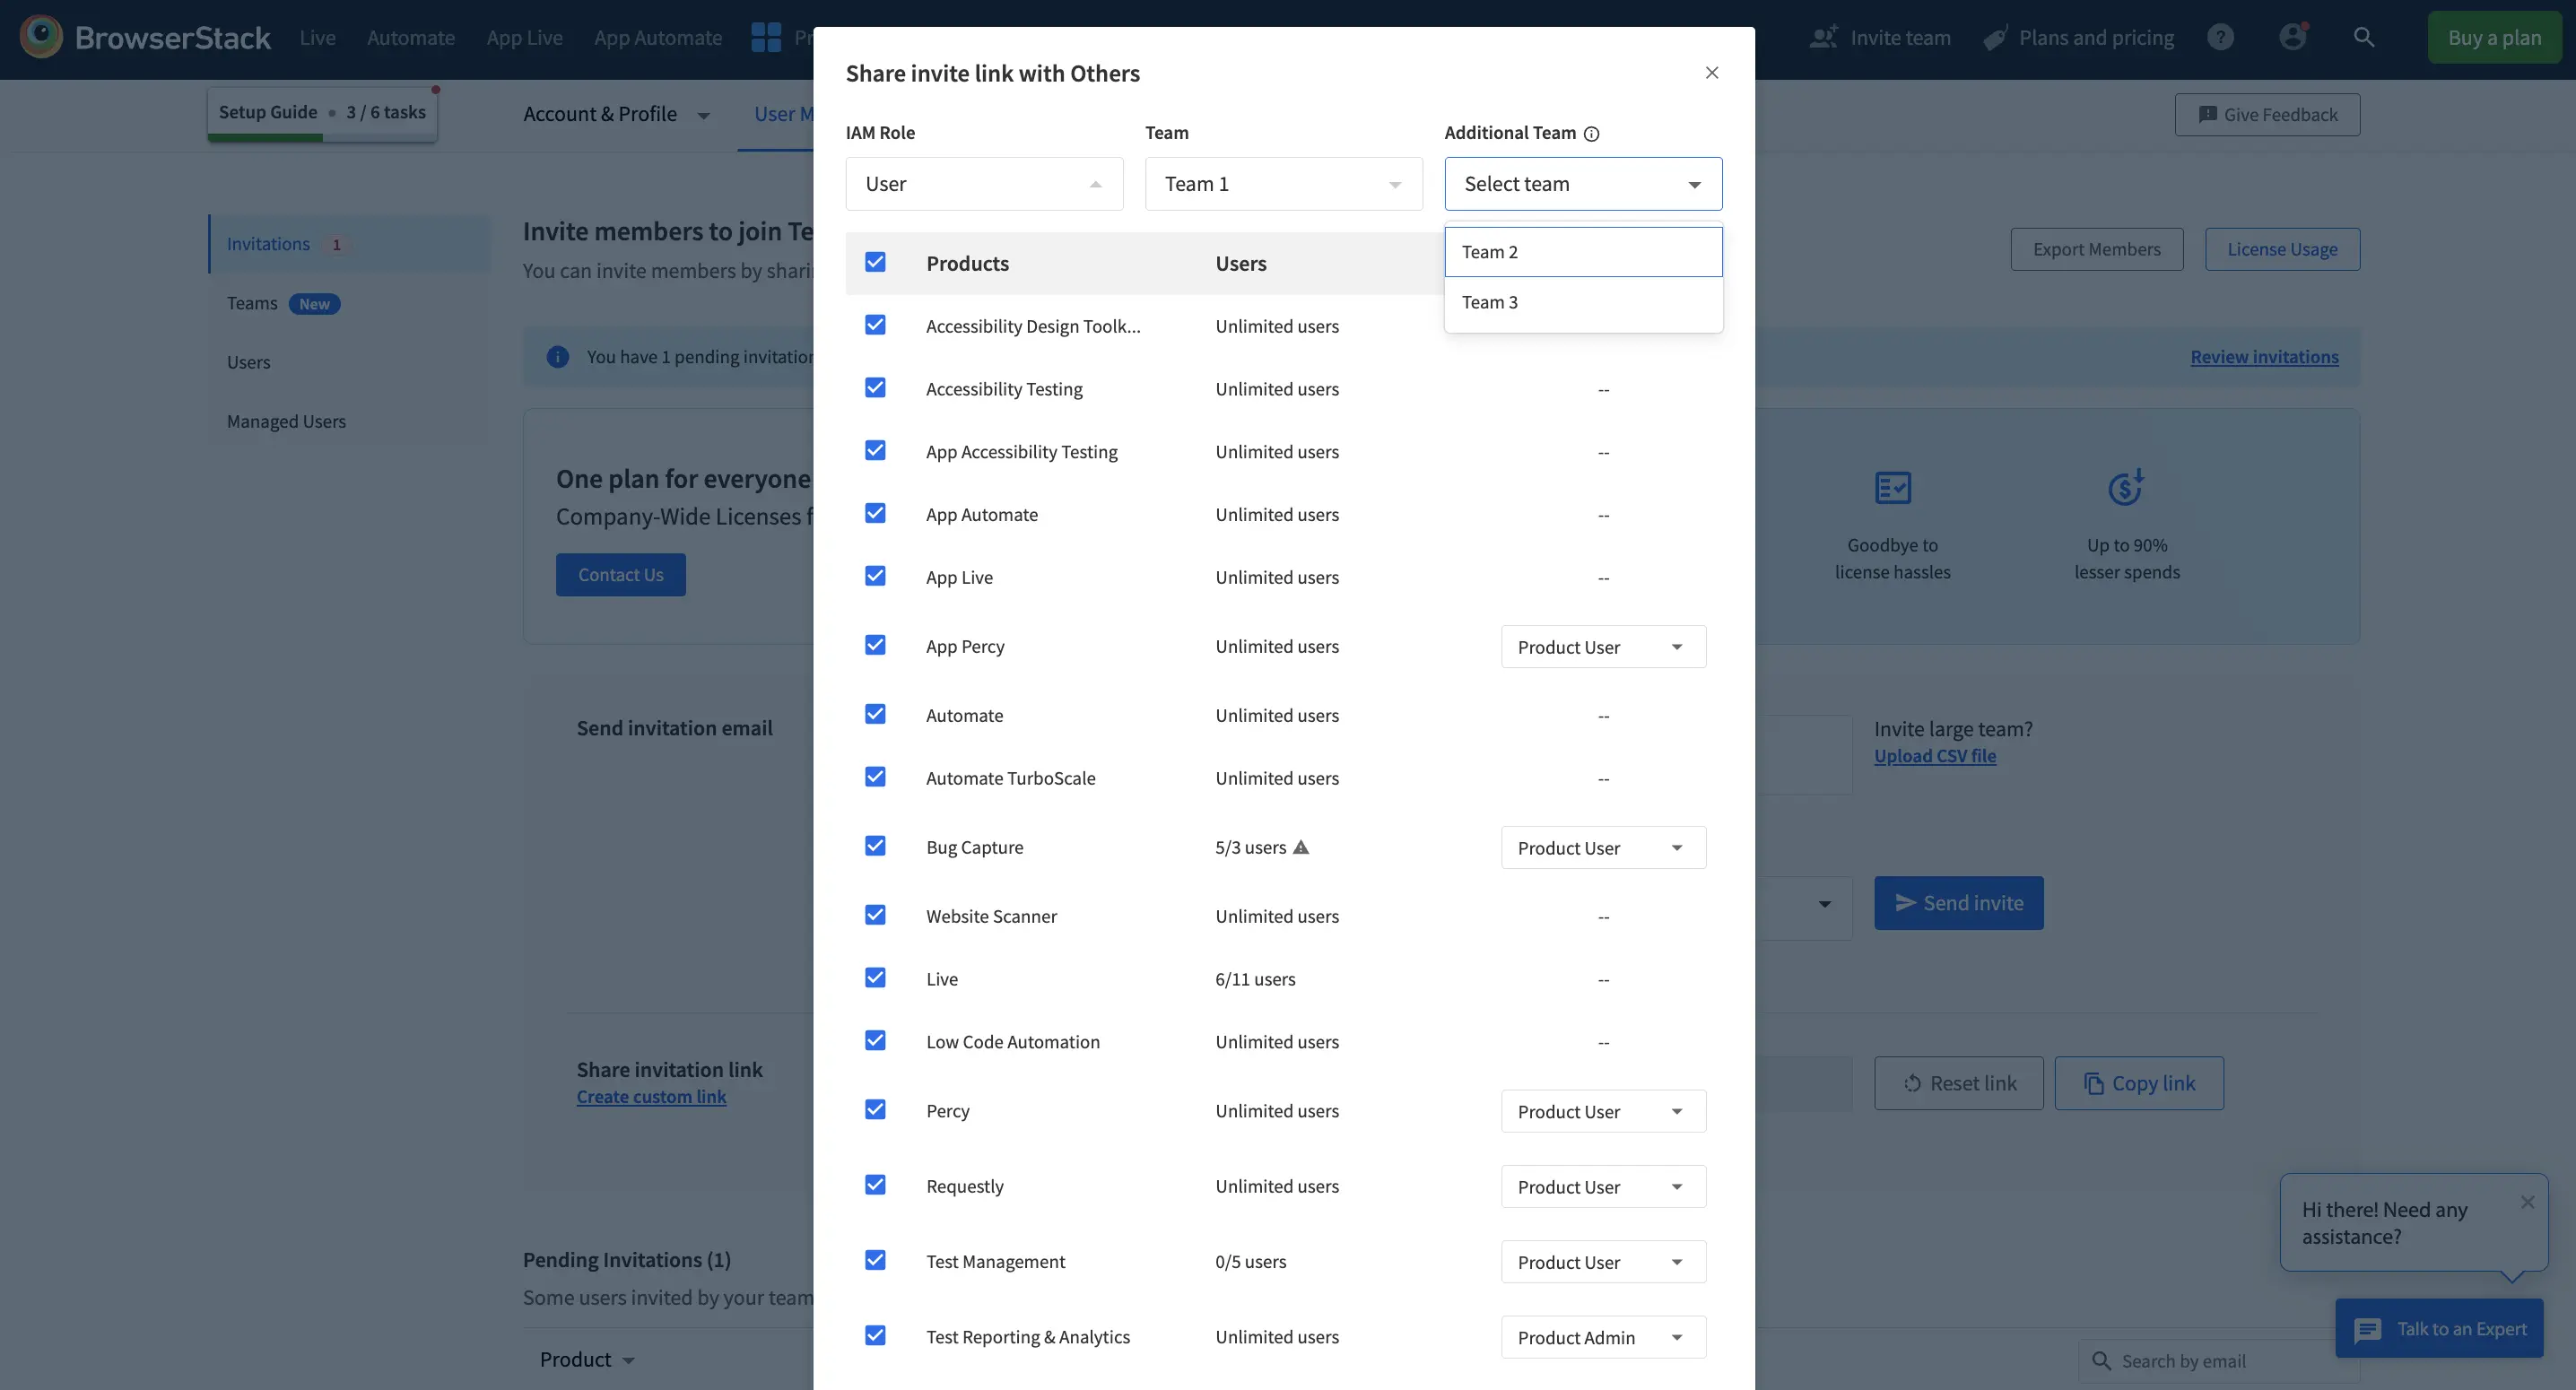
Task: Select Team 2 from the list
Action: point(1583,252)
